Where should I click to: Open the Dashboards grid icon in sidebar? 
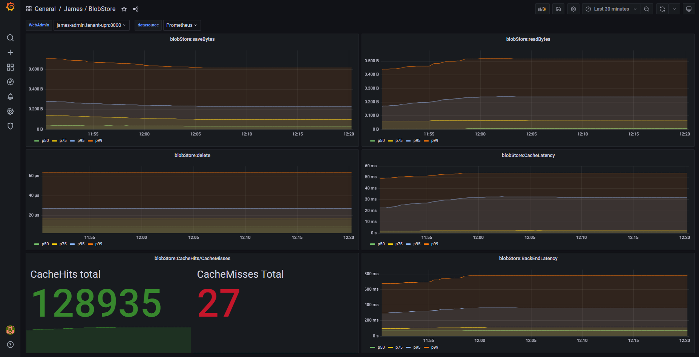click(x=10, y=67)
